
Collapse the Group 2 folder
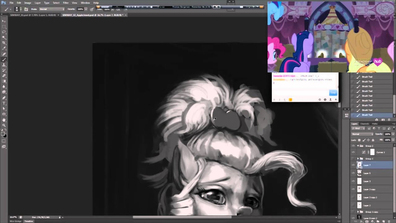point(358,146)
